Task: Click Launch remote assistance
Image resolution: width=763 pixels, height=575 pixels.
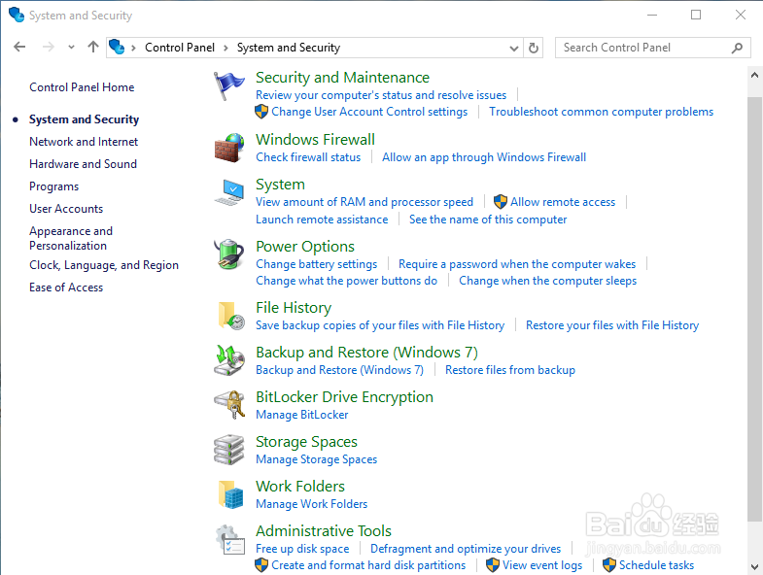Action: click(x=322, y=220)
